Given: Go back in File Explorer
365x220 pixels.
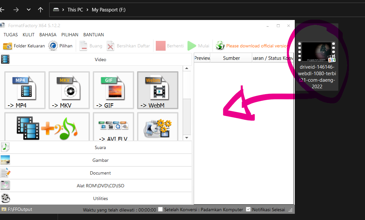Looking at the screenshot, I should tap(2, 10).
